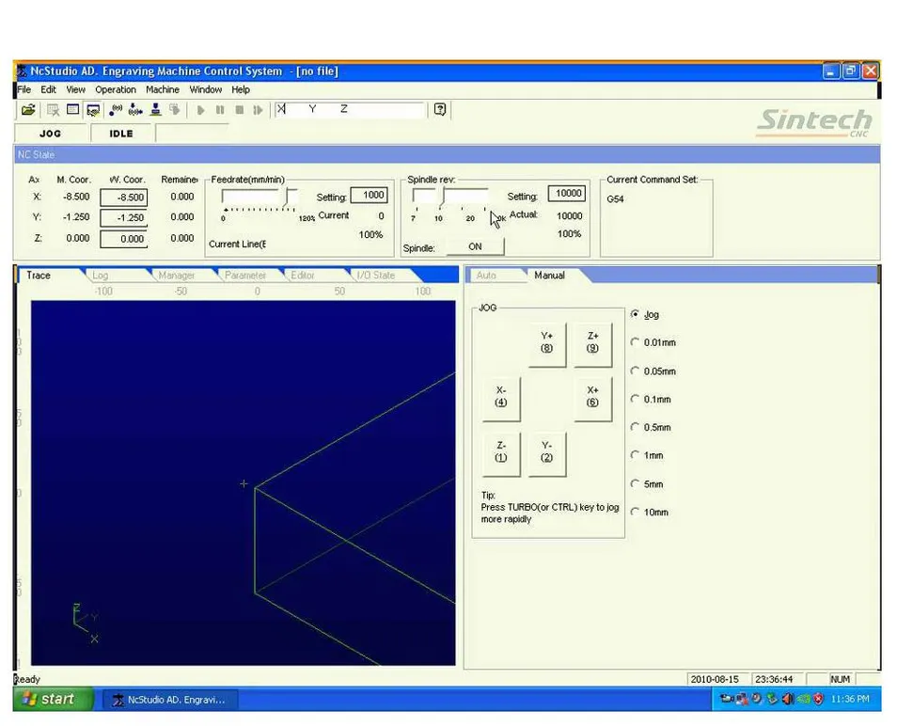Toggle the Spindle ON button
The width and height of the screenshot is (897, 726).
[475, 246]
